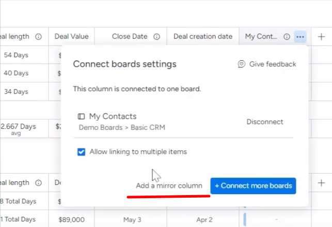332x227 pixels.
Task: Click Connect more boards button
Action: (x=253, y=186)
